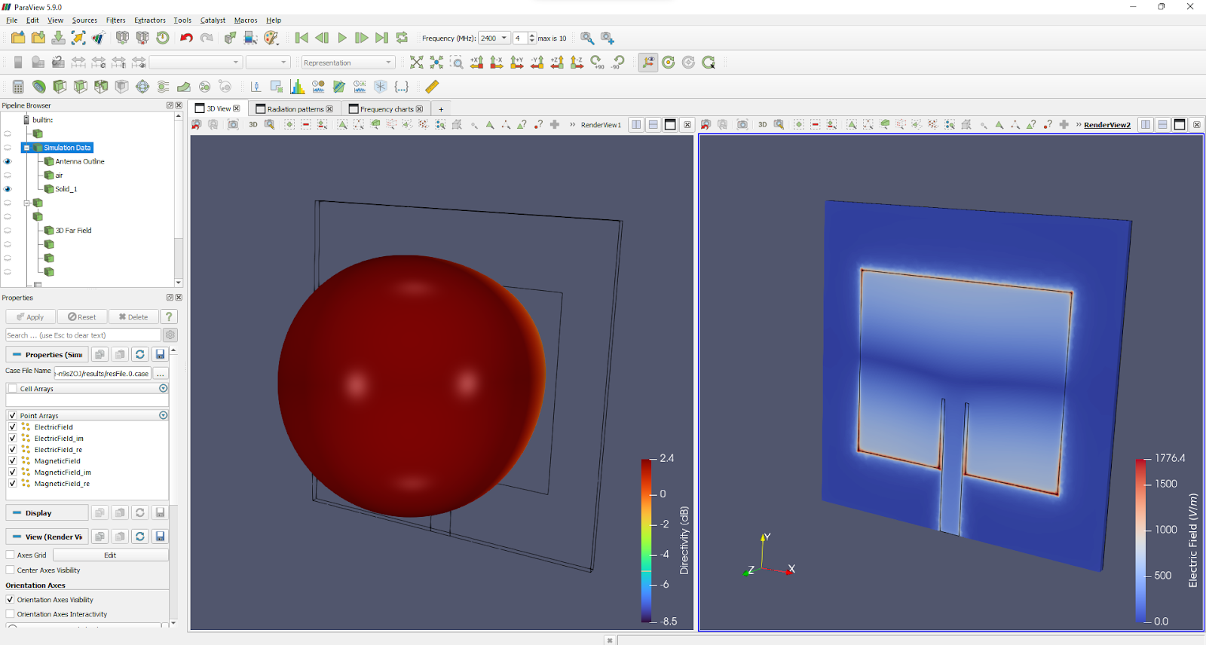Click the Properties search text field
This screenshot has width=1206, height=645.
point(83,335)
